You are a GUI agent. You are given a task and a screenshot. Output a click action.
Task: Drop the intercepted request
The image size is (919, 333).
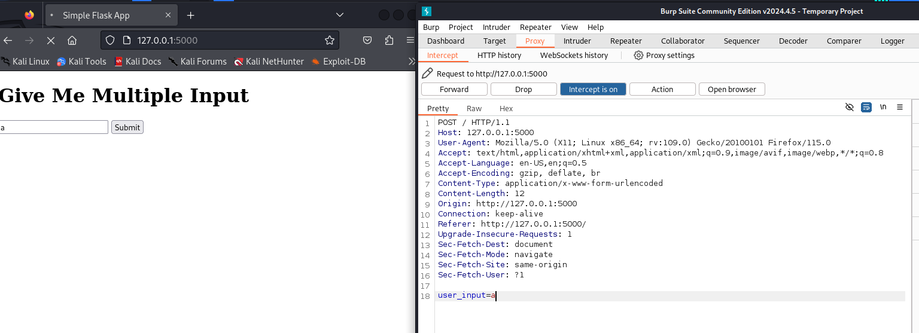[524, 89]
